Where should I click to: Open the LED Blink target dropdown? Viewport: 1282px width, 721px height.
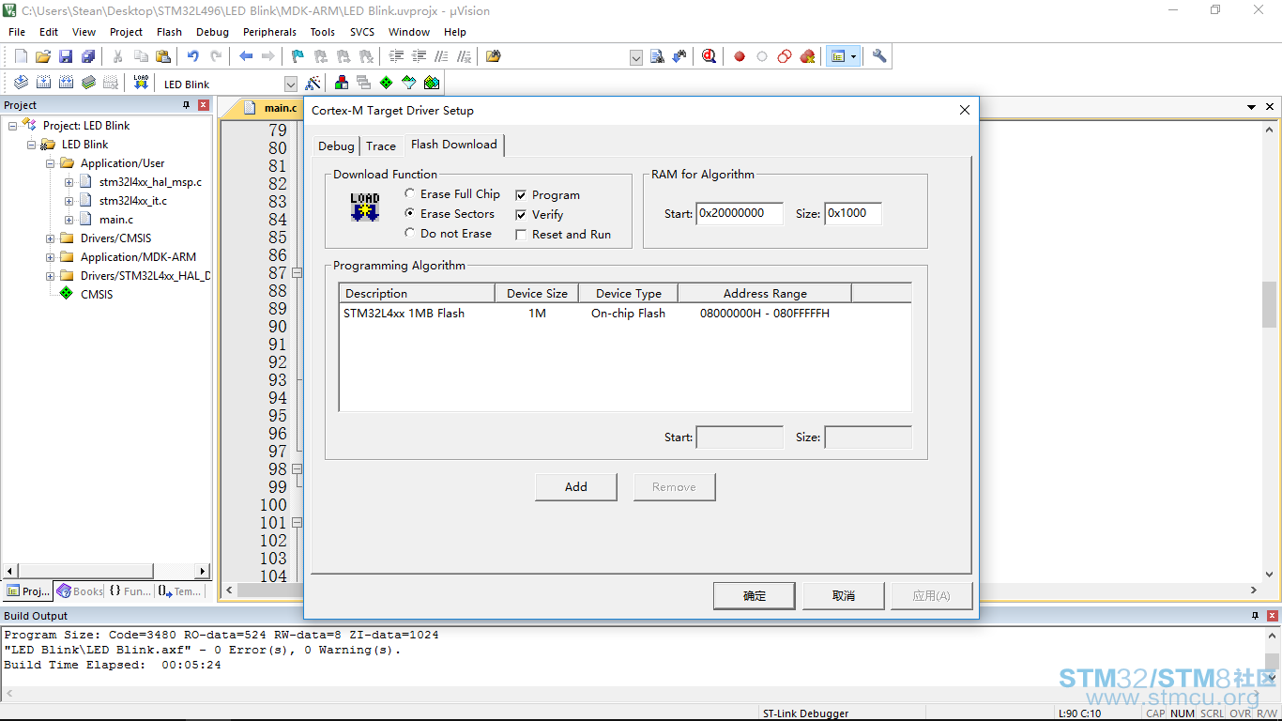pos(290,84)
